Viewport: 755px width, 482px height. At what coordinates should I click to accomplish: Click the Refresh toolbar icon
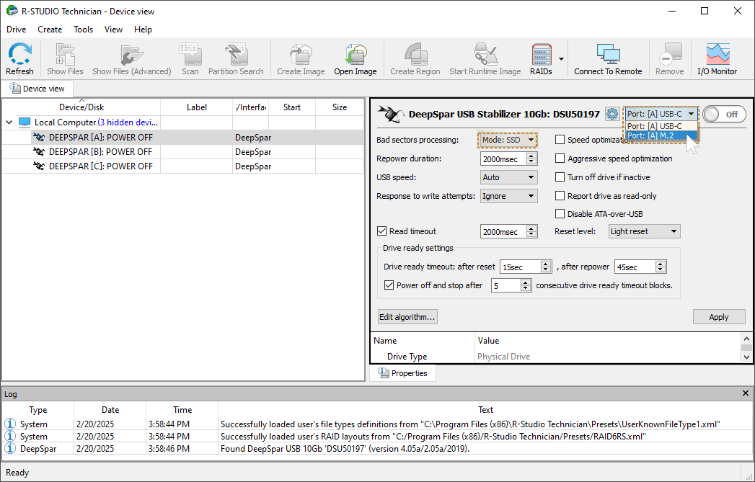19,54
